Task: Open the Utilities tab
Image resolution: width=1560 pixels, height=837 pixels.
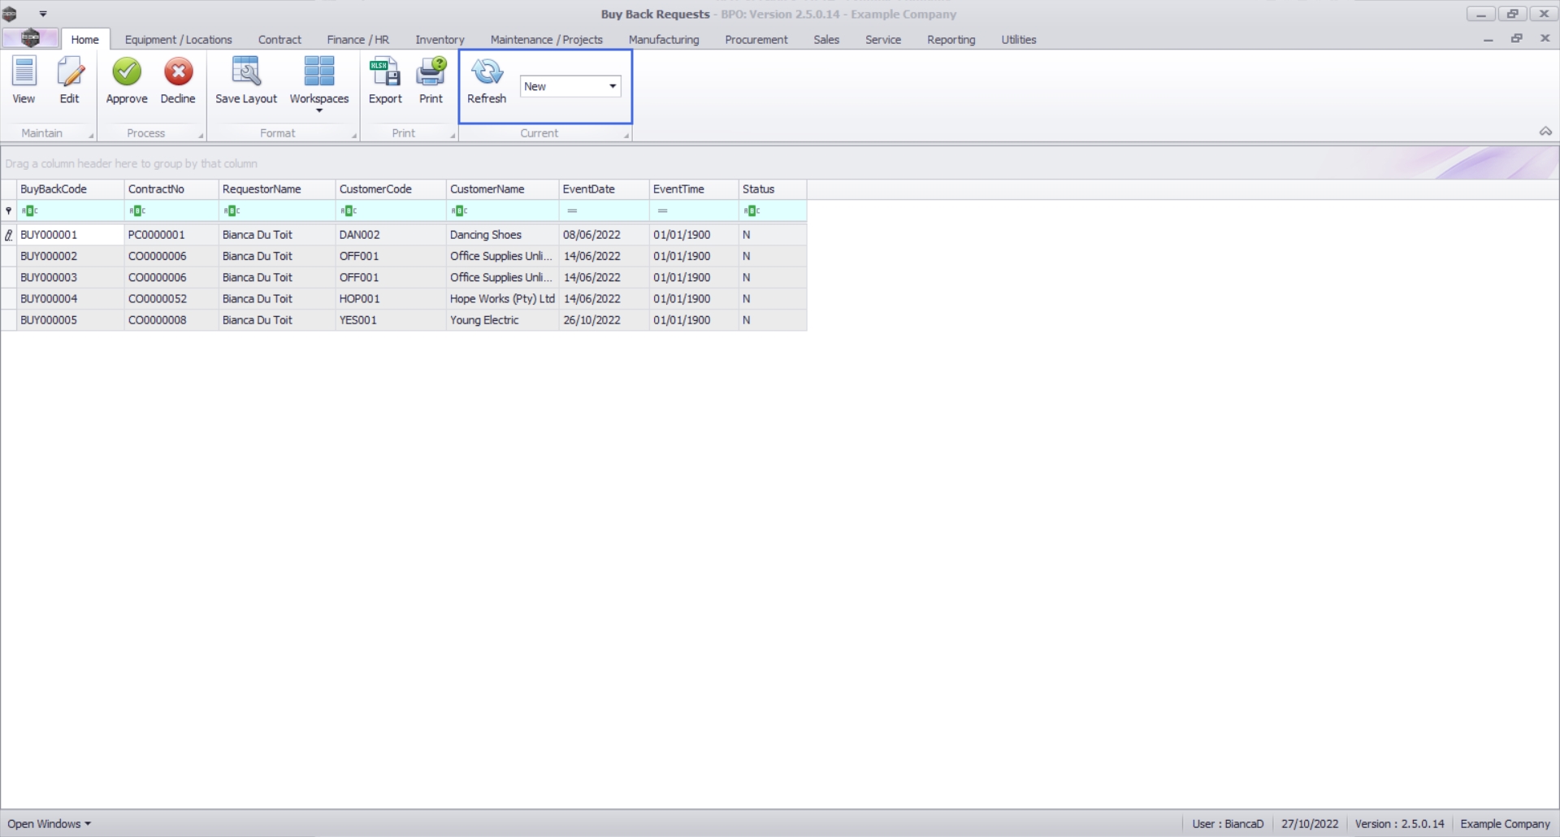Action: point(1018,39)
